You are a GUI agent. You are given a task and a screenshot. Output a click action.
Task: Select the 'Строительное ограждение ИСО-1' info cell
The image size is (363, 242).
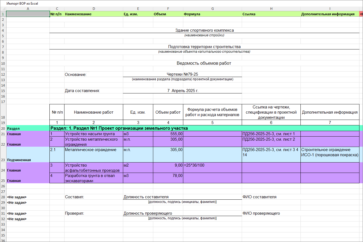tap(330, 152)
